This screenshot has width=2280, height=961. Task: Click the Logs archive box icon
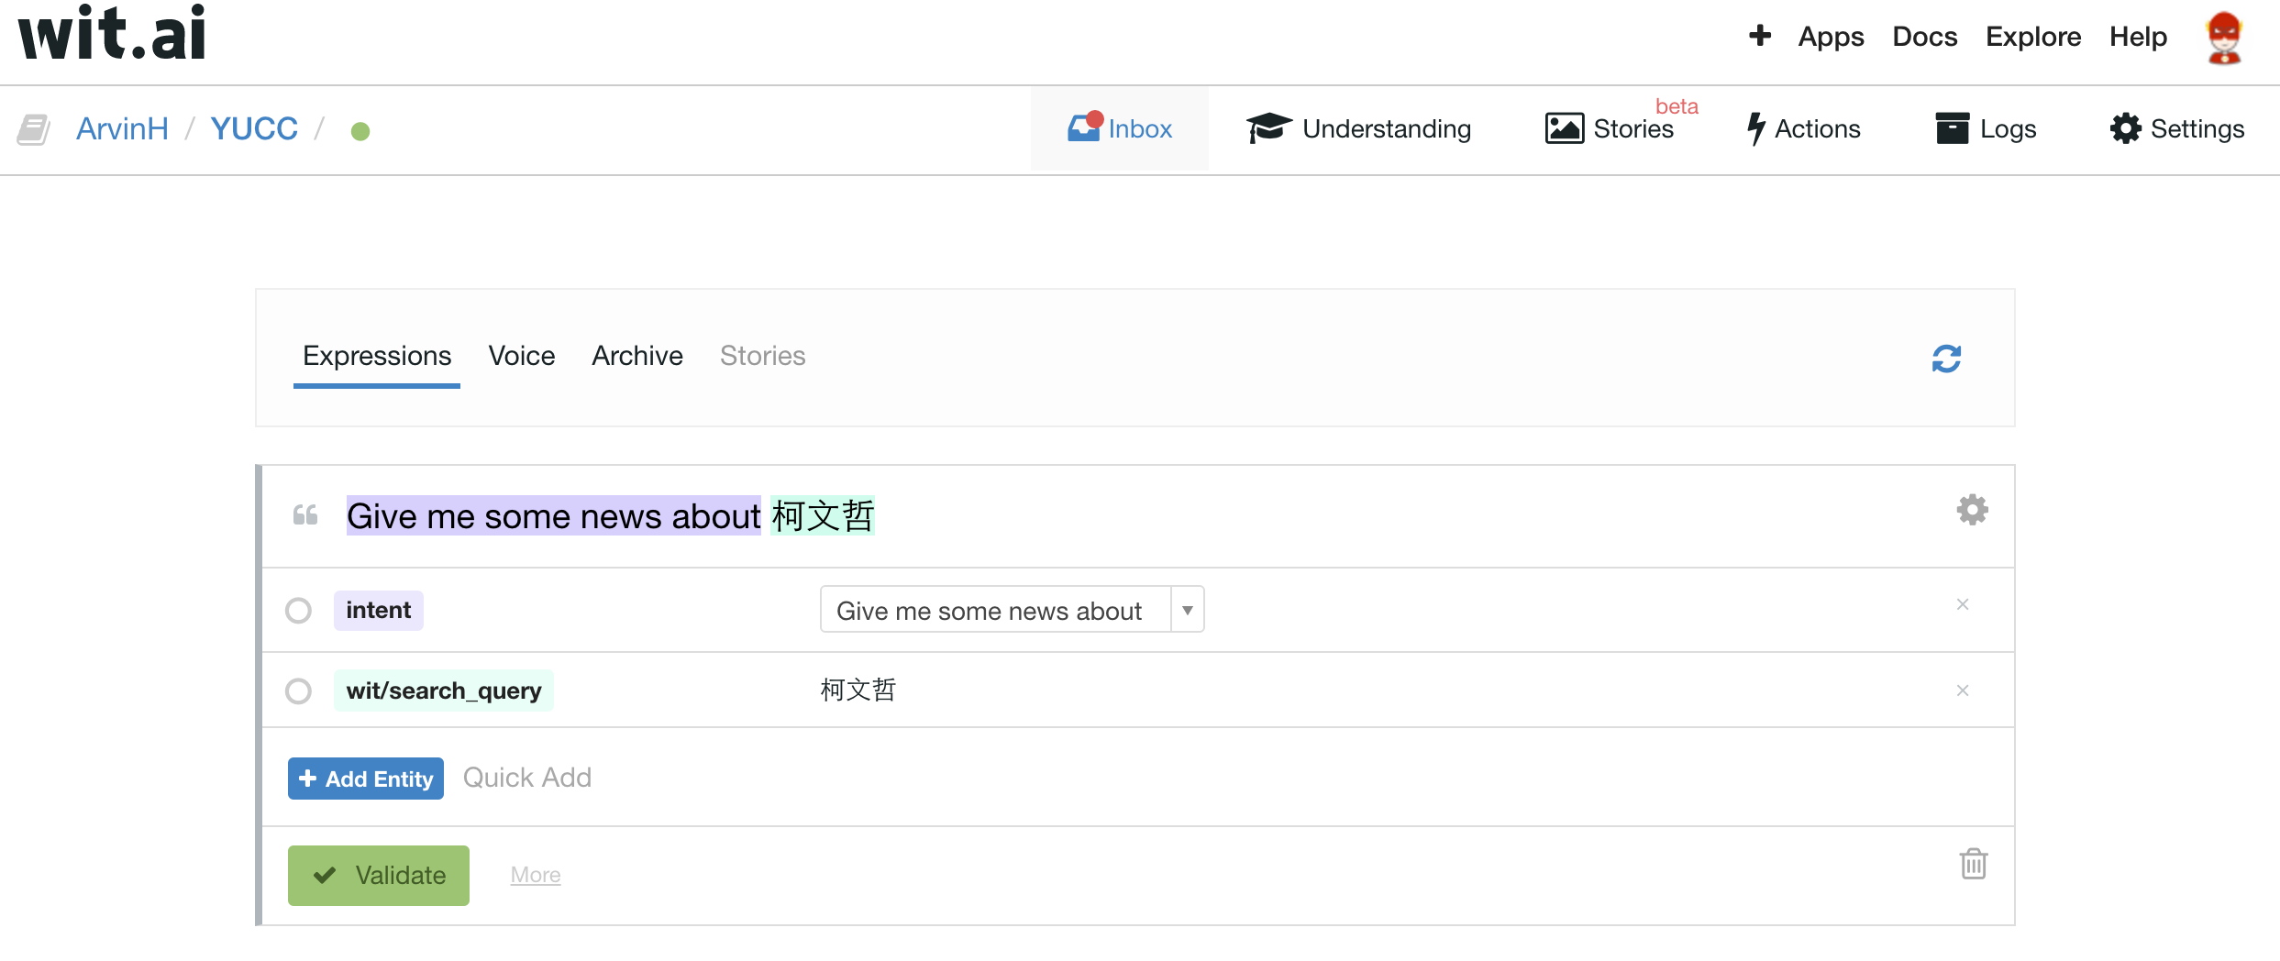1952,128
